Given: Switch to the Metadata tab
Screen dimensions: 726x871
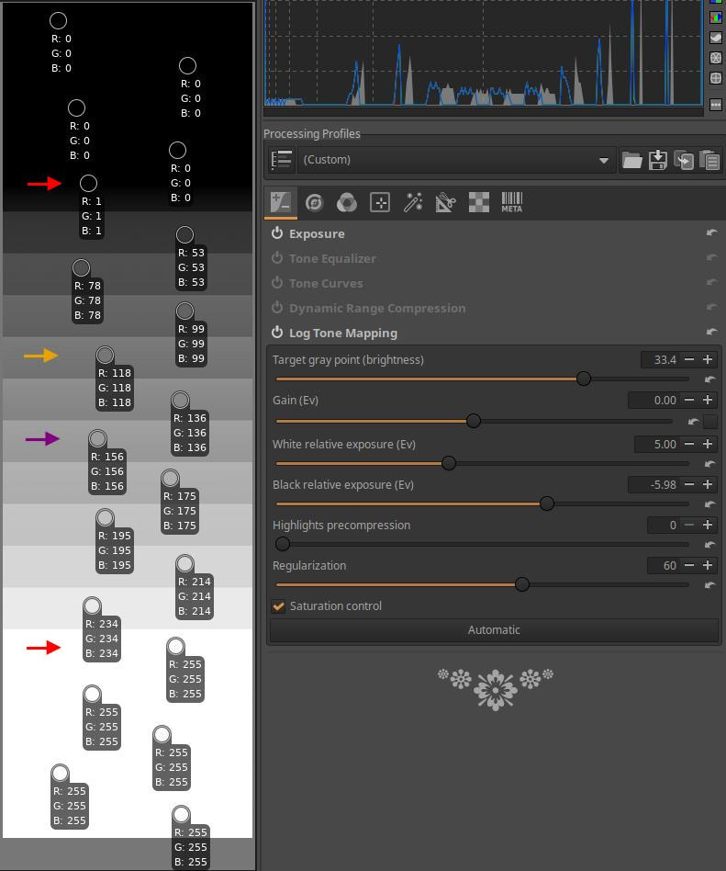Looking at the screenshot, I should pyautogui.click(x=511, y=203).
